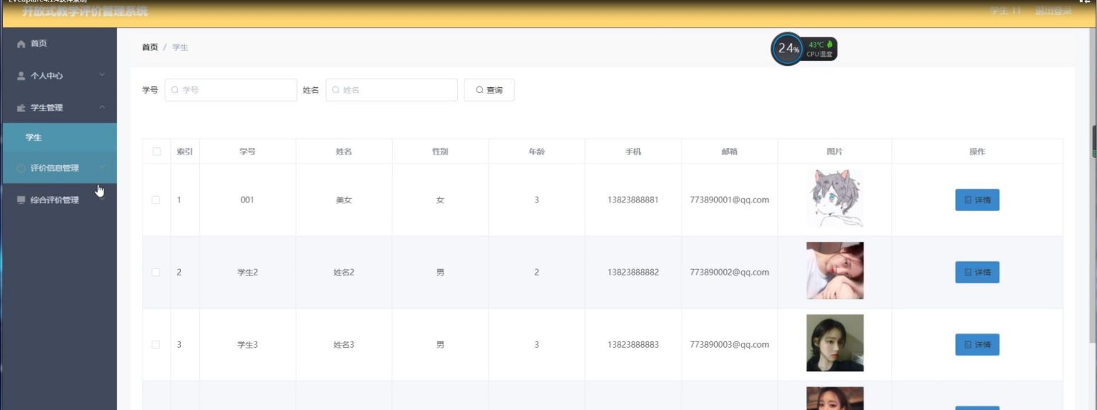Screen dimensions: 1097x410
Task: Open 详情 for student 001
Action: tap(976, 200)
